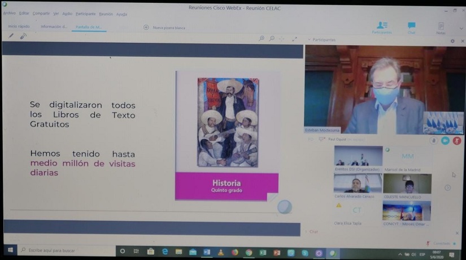The width and height of the screenshot is (466, 260).
Task: Open Skype from the taskbar
Action: [305, 253]
